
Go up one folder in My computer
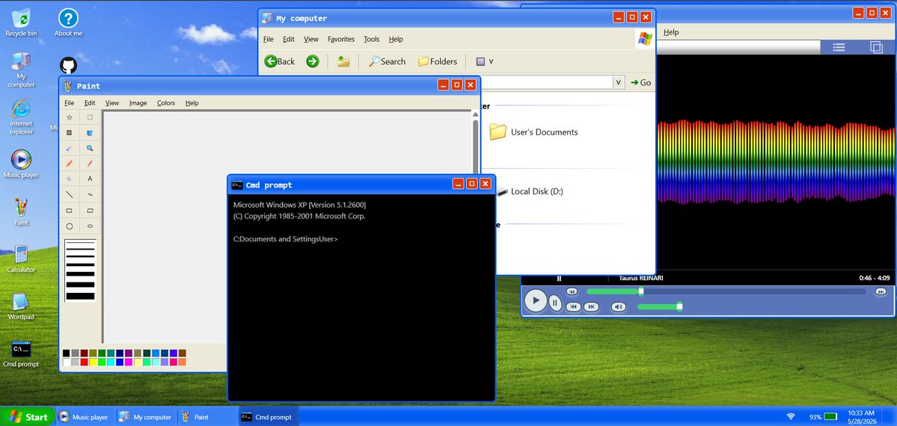(343, 61)
